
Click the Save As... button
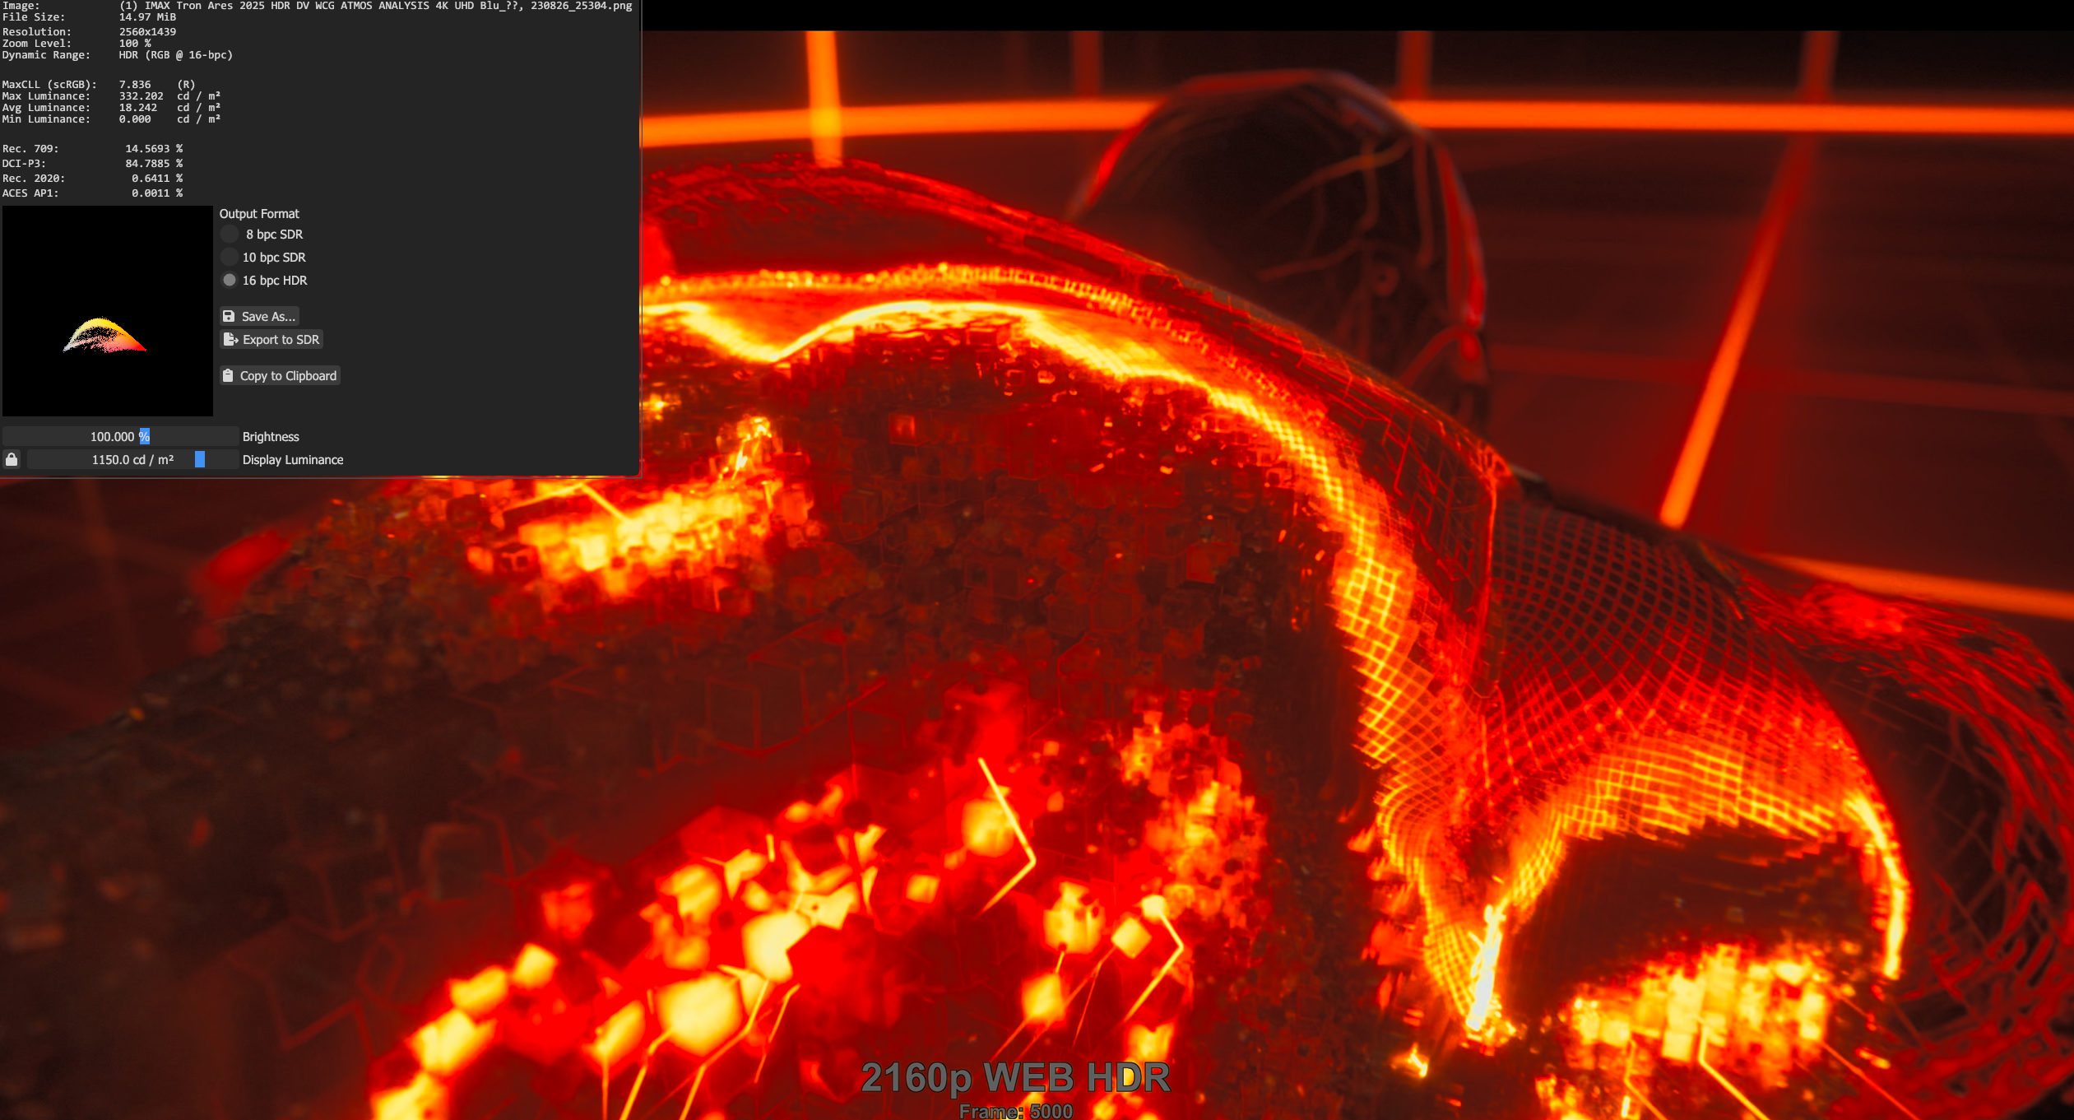[259, 317]
